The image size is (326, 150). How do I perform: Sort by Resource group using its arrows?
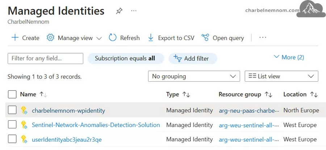(268, 95)
